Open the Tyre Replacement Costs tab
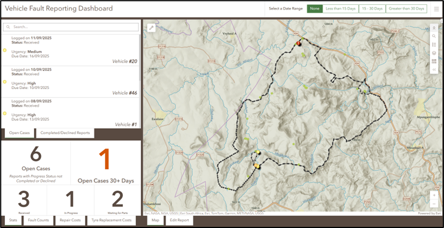The width and height of the screenshot is (444, 228). tap(112, 220)
